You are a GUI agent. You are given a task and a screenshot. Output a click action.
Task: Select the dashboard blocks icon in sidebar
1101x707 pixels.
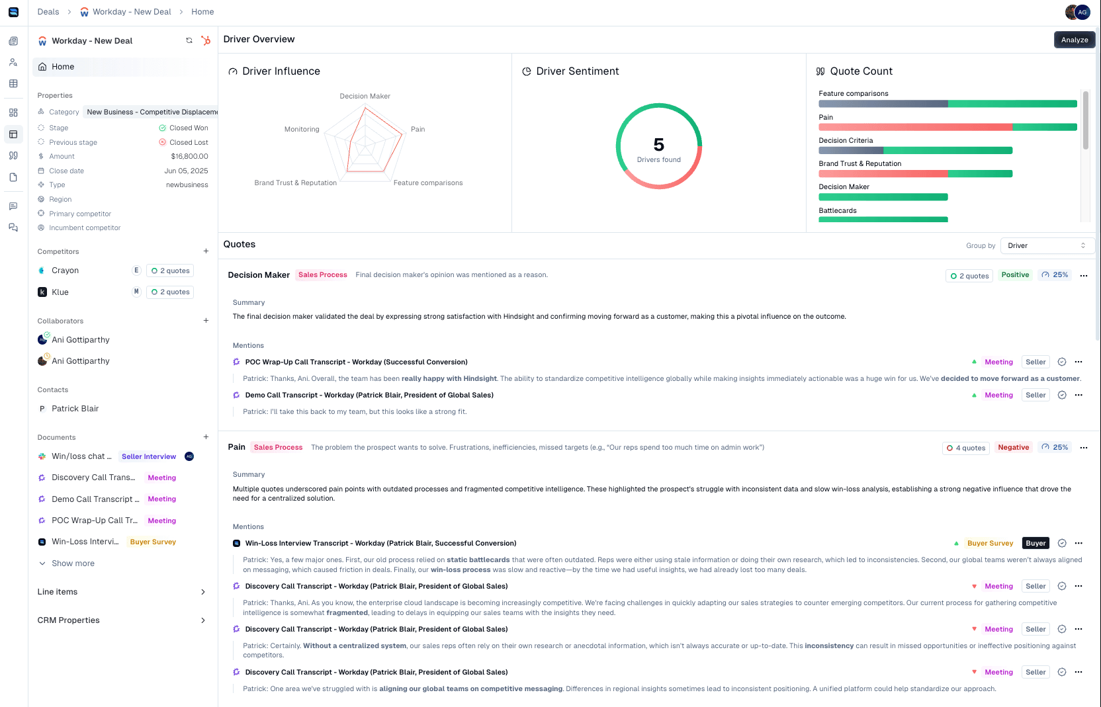point(13,112)
